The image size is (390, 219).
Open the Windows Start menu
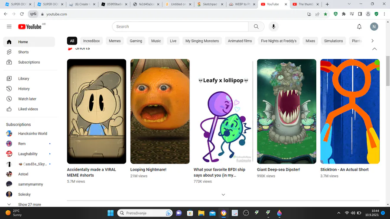(x=110, y=213)
